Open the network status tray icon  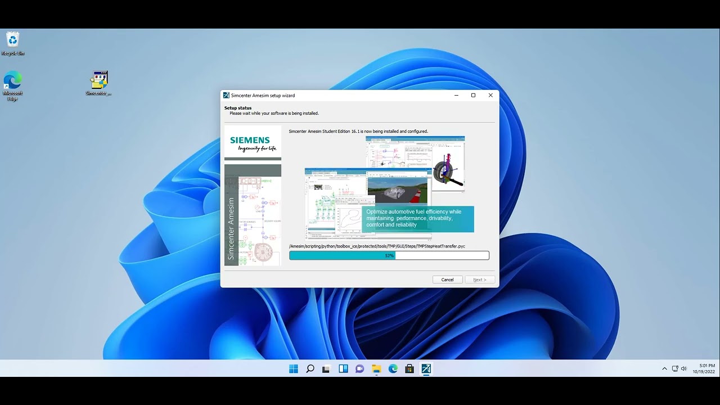click(x=675, y=369)
